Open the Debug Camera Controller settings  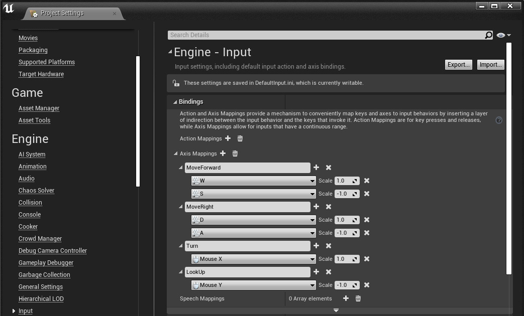pyautogui.click(x=52, y=251)
